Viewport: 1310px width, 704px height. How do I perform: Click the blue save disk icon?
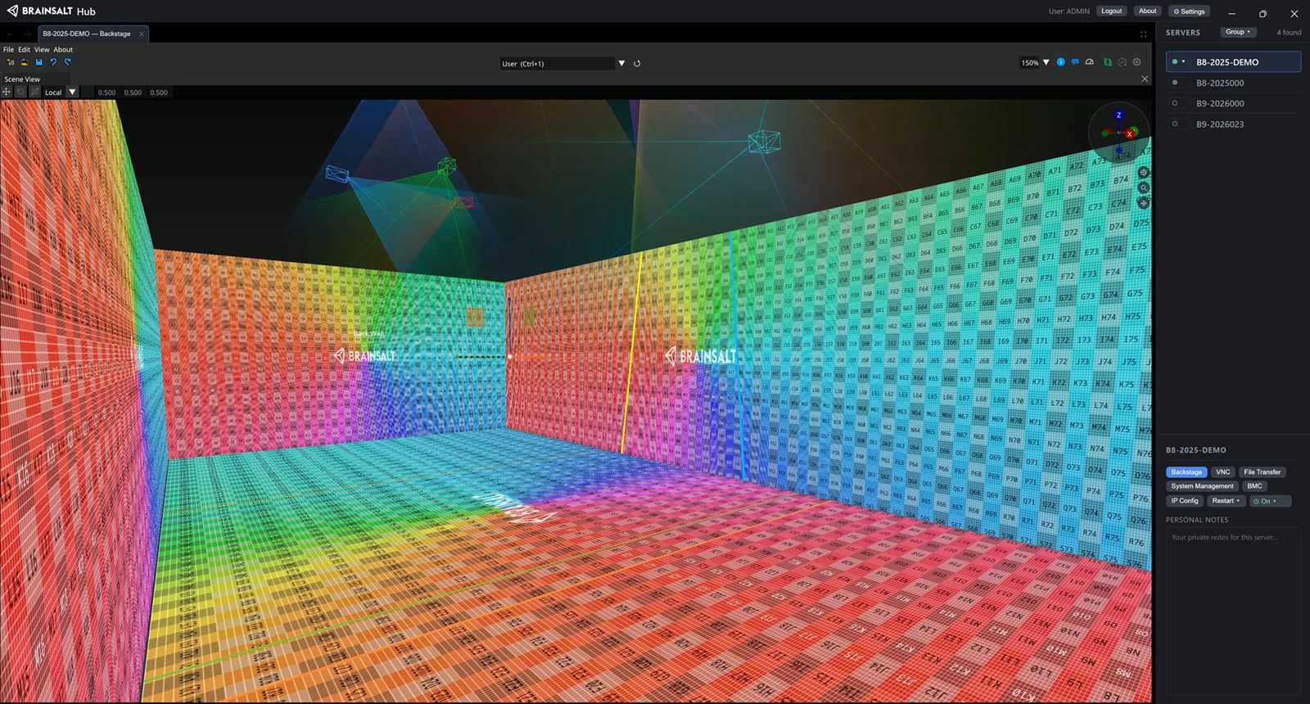(x=38, y=62)
